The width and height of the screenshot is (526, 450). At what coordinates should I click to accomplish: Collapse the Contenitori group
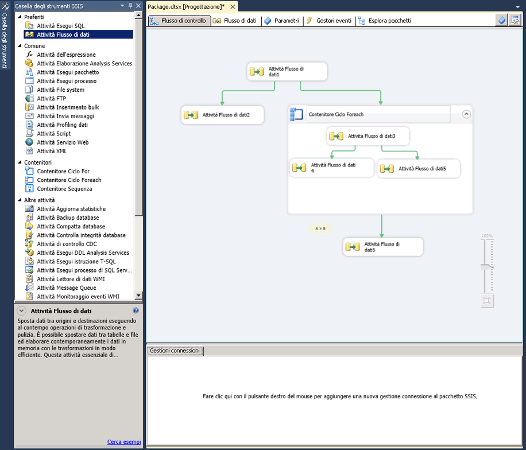coord(20,162)
